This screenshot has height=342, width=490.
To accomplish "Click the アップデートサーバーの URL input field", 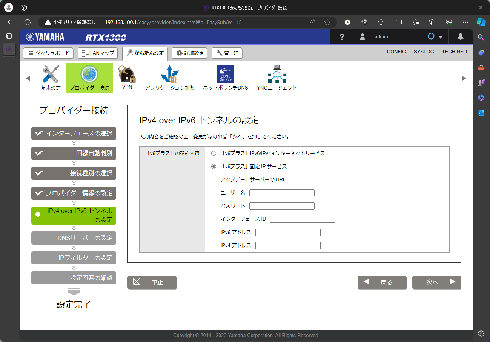I will (322, 179).
